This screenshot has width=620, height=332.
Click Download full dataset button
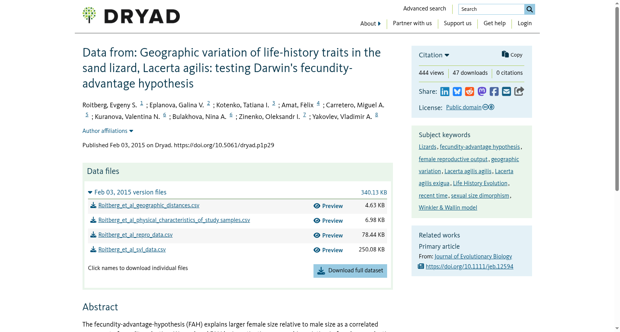tap(350, 271)
